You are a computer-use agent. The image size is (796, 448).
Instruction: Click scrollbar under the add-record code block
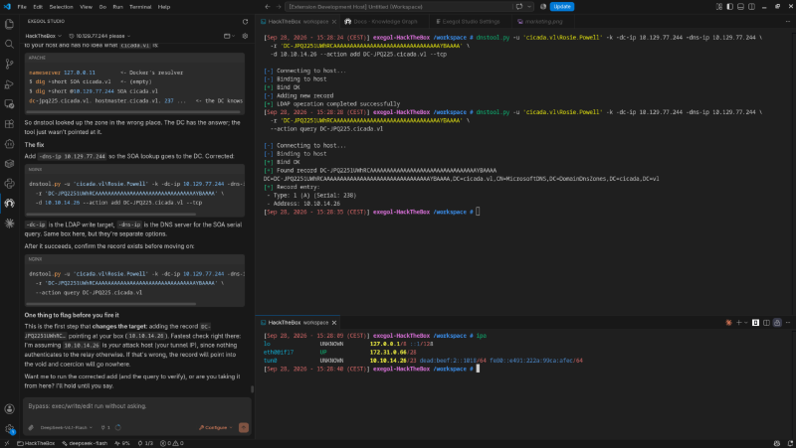110,214
